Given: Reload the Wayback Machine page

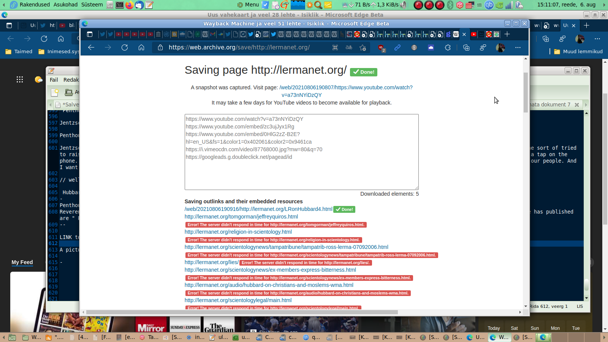Looking at the screenshot, I should click(125, 47).
